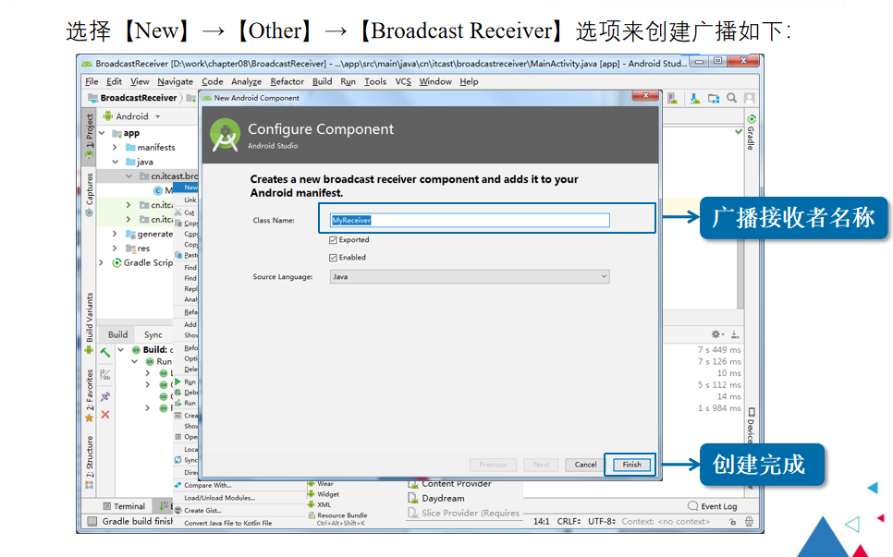893x557 pixels.
Task: Close the New Android Component dialog
Action: coord(646,95)
